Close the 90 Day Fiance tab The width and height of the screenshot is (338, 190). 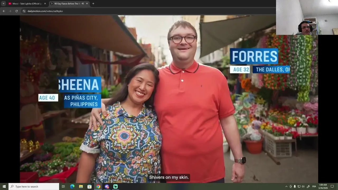(87, 3)
